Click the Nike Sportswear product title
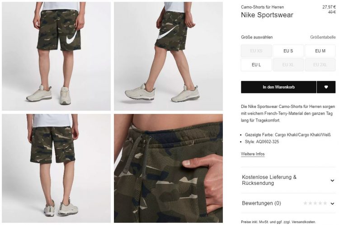 [x=267, y=15]
